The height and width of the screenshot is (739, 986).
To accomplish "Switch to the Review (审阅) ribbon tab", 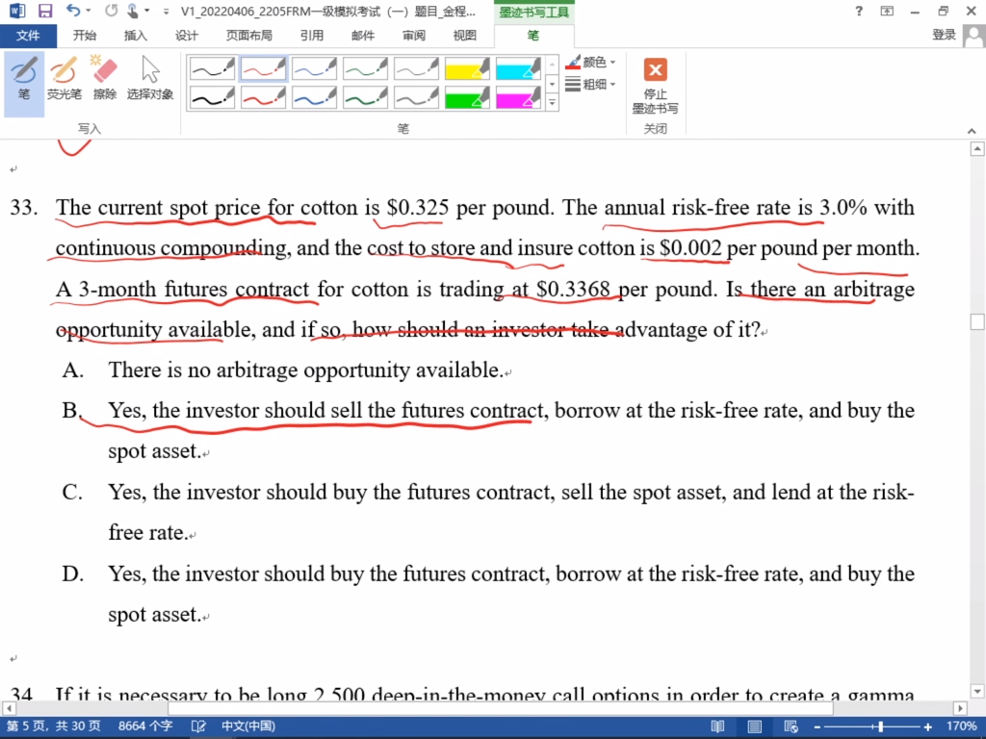I will [x=414, y=36].
